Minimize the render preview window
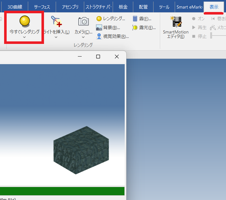The image size is (226, 200). pyautogui.click(x=80, y=57)
